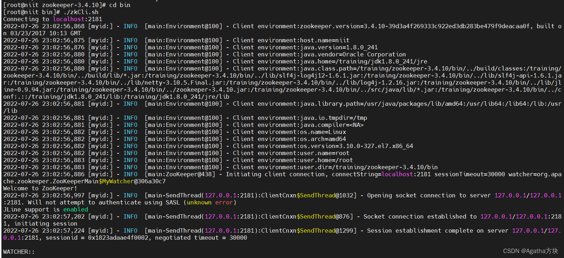
Task: Click 'user.home=/root' text
Action: coord(327,160)
